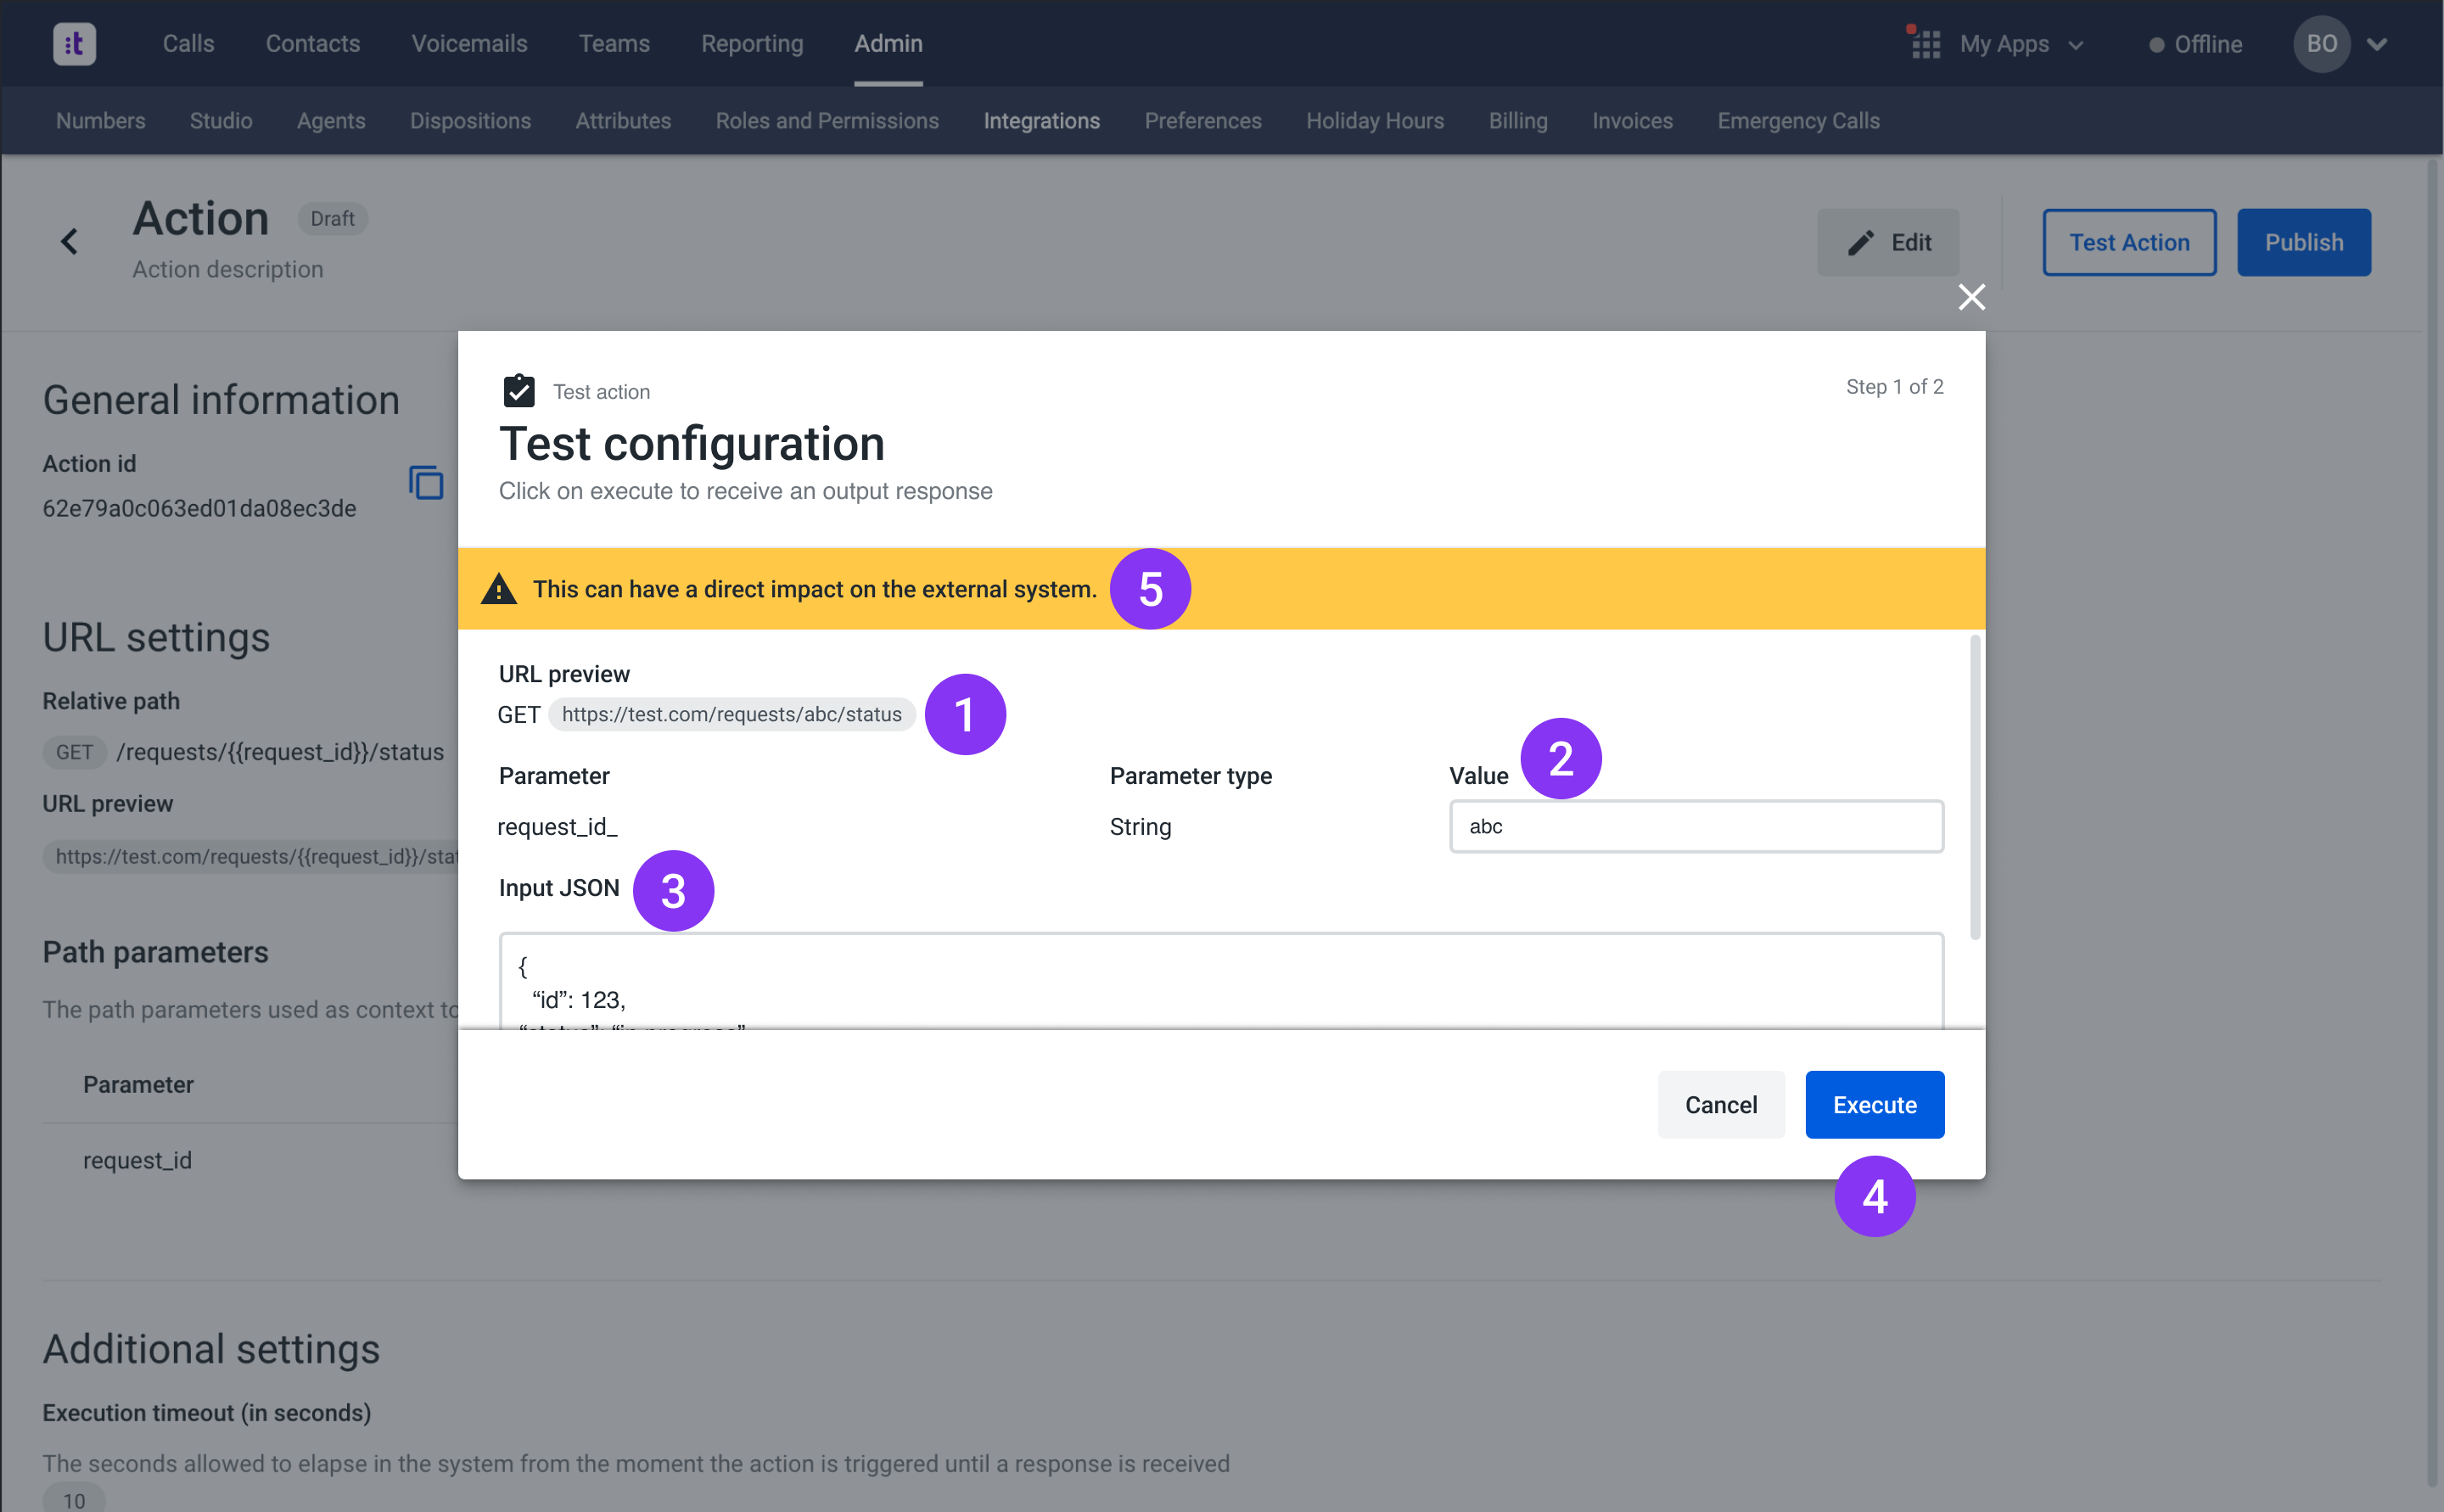Click the Talkdesk logo icon
The height and width of the screenshot is (1512, 2444).
(x=74, y=44)
